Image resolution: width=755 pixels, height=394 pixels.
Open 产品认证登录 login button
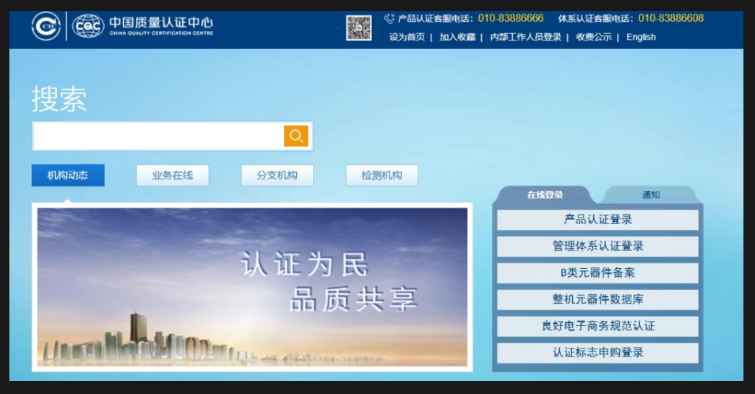click(597, 220)
